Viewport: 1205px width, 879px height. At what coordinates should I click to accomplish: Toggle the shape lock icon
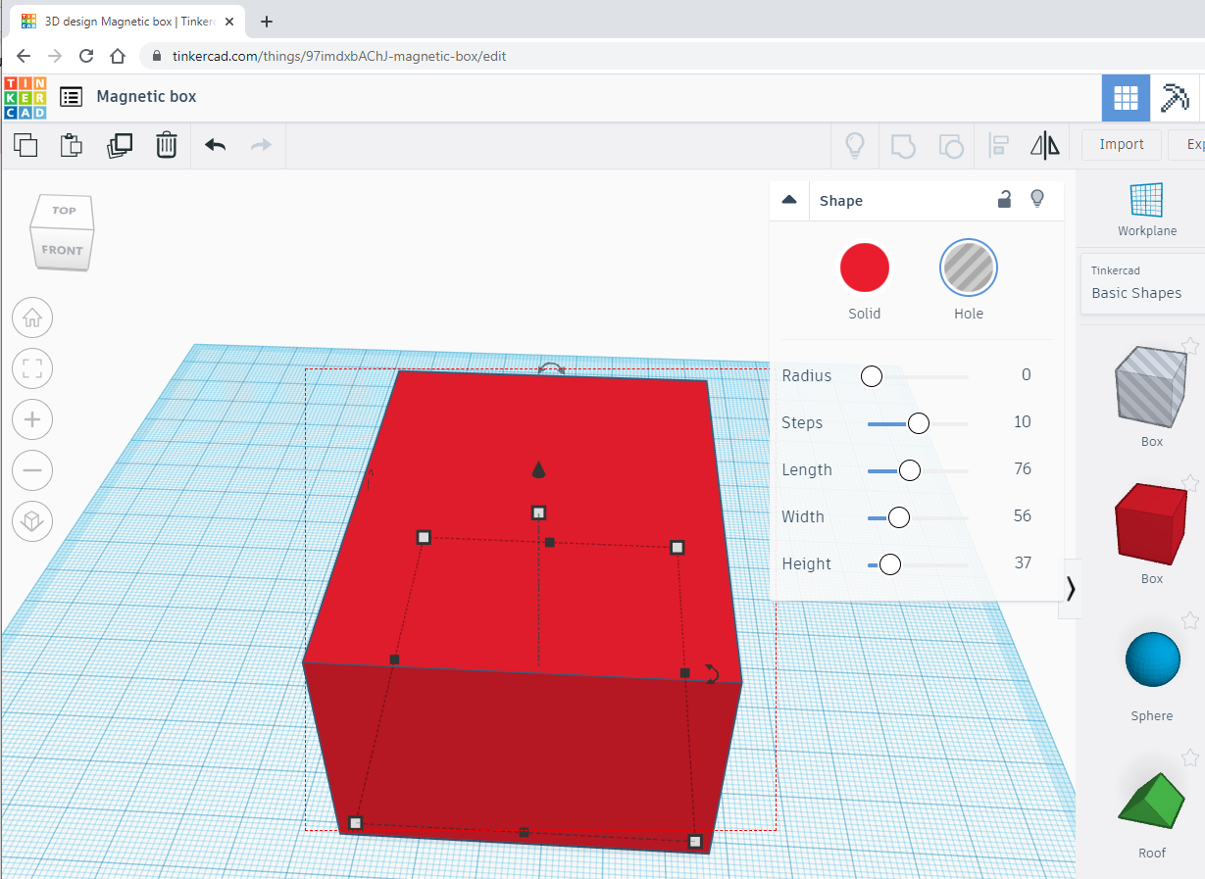tap(1004, 200)
